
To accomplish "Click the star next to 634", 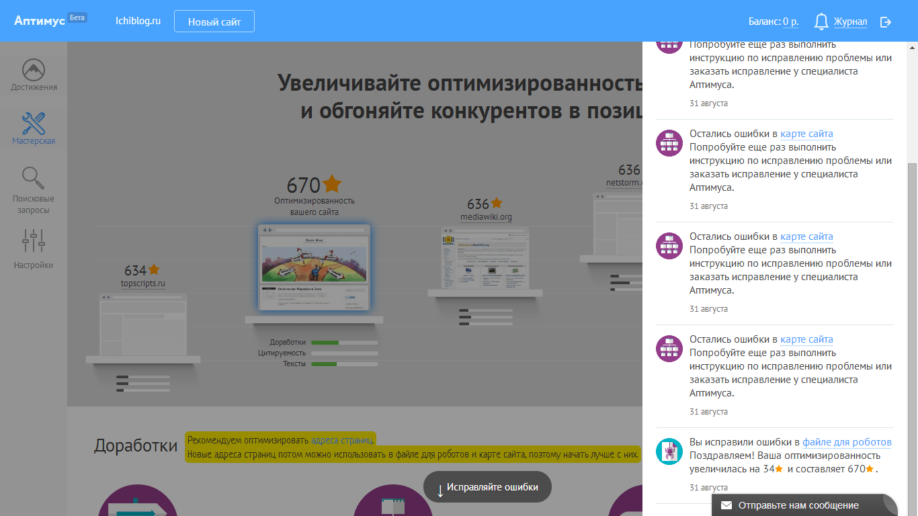I will pyautogui.click(x=154, y=269).
